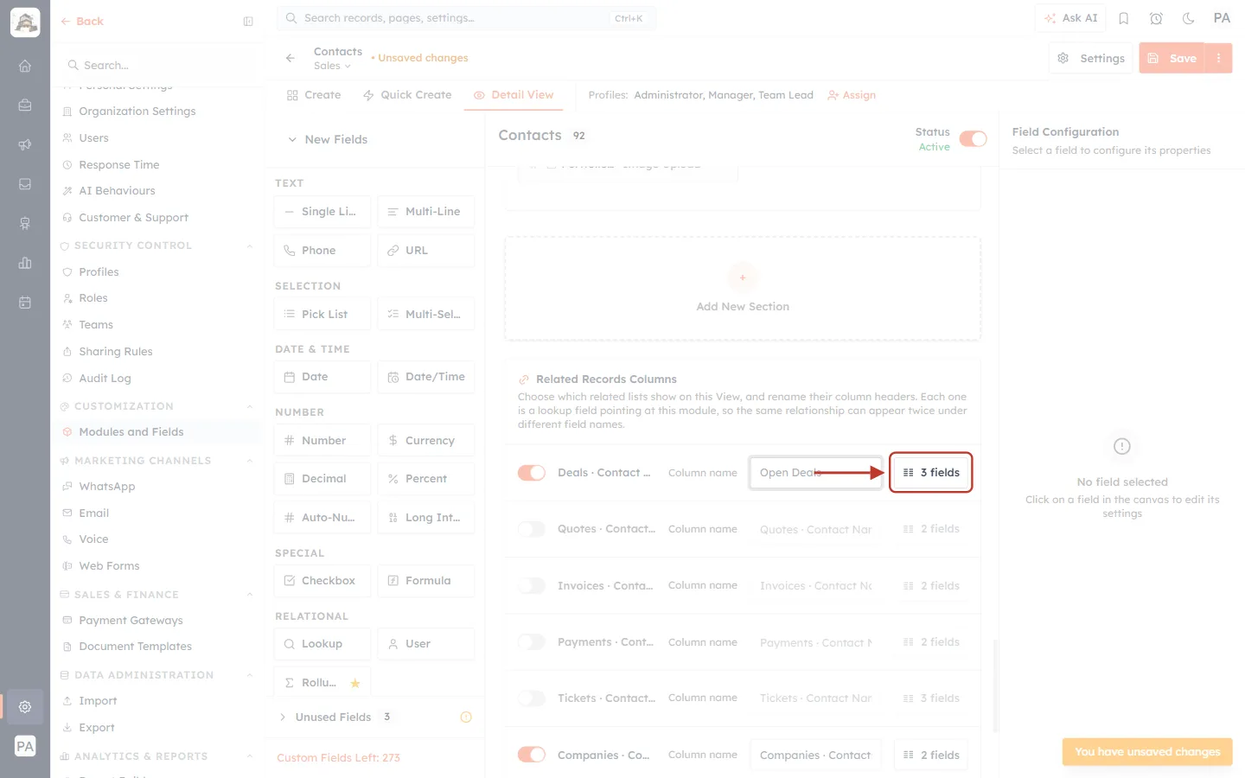
Task: Click the star icon on Rollup field
Action: [354, 683]
